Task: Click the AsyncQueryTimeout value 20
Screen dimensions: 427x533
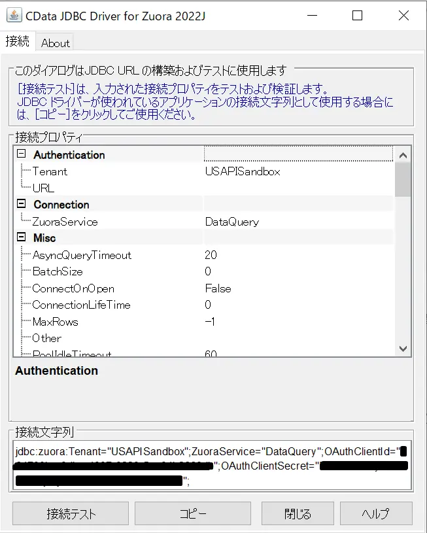Action: click(x=211, y=255)
